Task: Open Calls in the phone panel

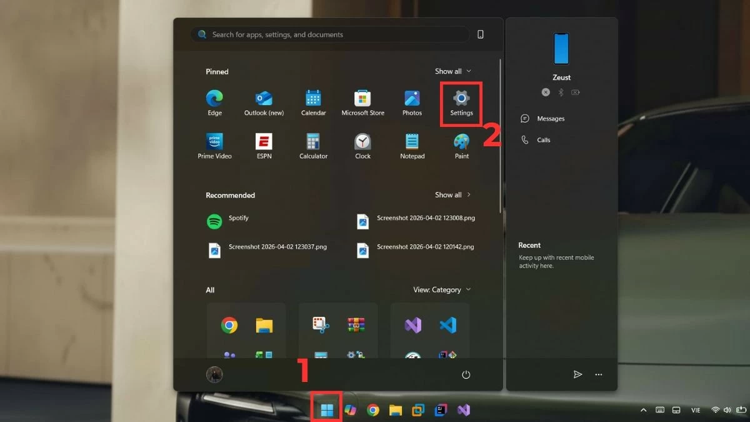Action: tap(536, 140)
